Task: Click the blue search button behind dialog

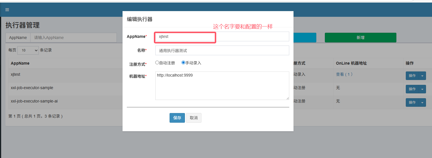Action: [305, 38]
